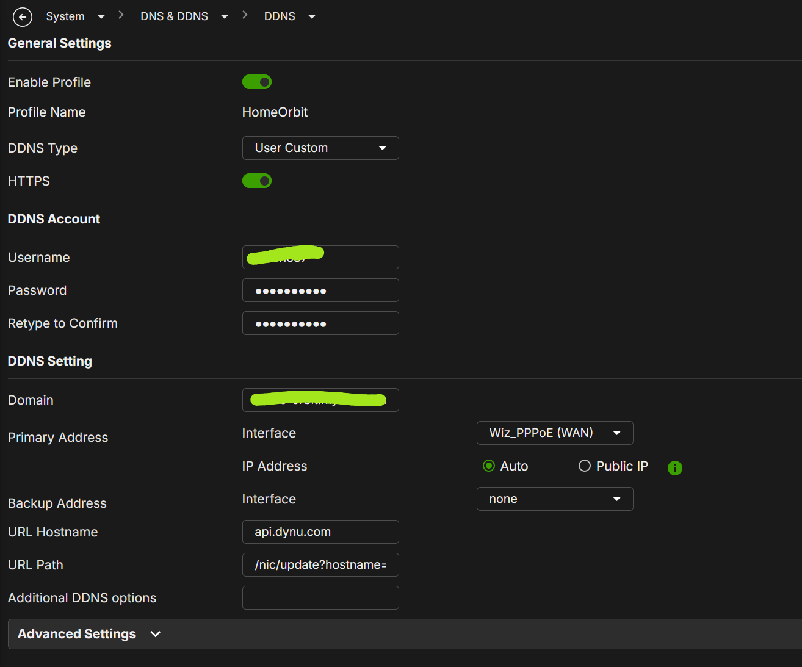Screen dimensions: 802x667
Task: Toggle the Enable Profile switch
Action: tap(257, 82)
